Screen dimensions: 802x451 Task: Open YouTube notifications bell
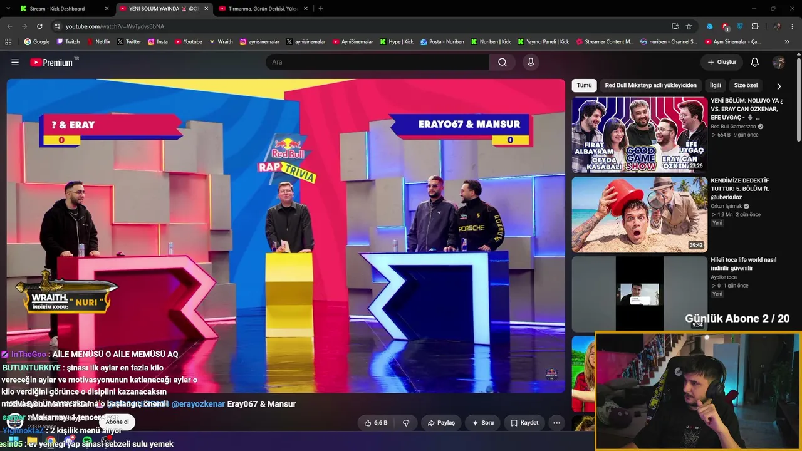click(755, 62)
